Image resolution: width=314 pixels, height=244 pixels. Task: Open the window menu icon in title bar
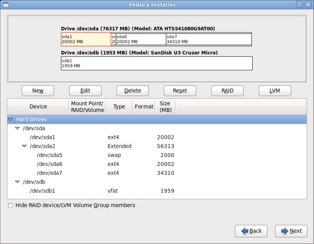point(5,4)
